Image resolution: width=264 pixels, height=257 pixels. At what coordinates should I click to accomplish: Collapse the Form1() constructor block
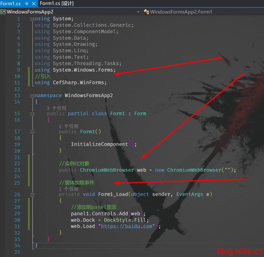(x=32, y=132)
